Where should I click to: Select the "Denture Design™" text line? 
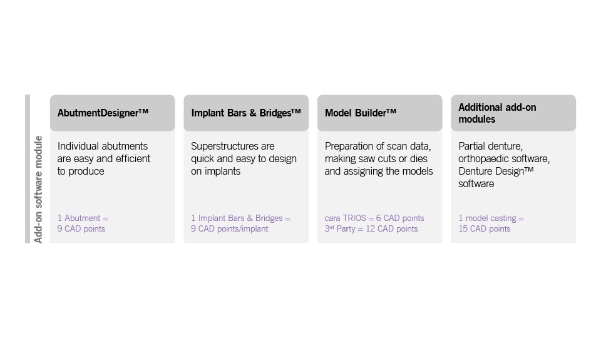pyautogui.click(x=496, y=172)
